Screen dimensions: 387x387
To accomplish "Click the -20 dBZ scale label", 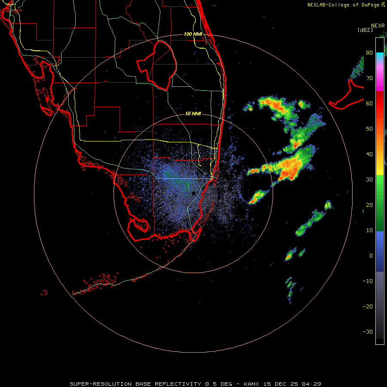I will click(x=368, y=307).
